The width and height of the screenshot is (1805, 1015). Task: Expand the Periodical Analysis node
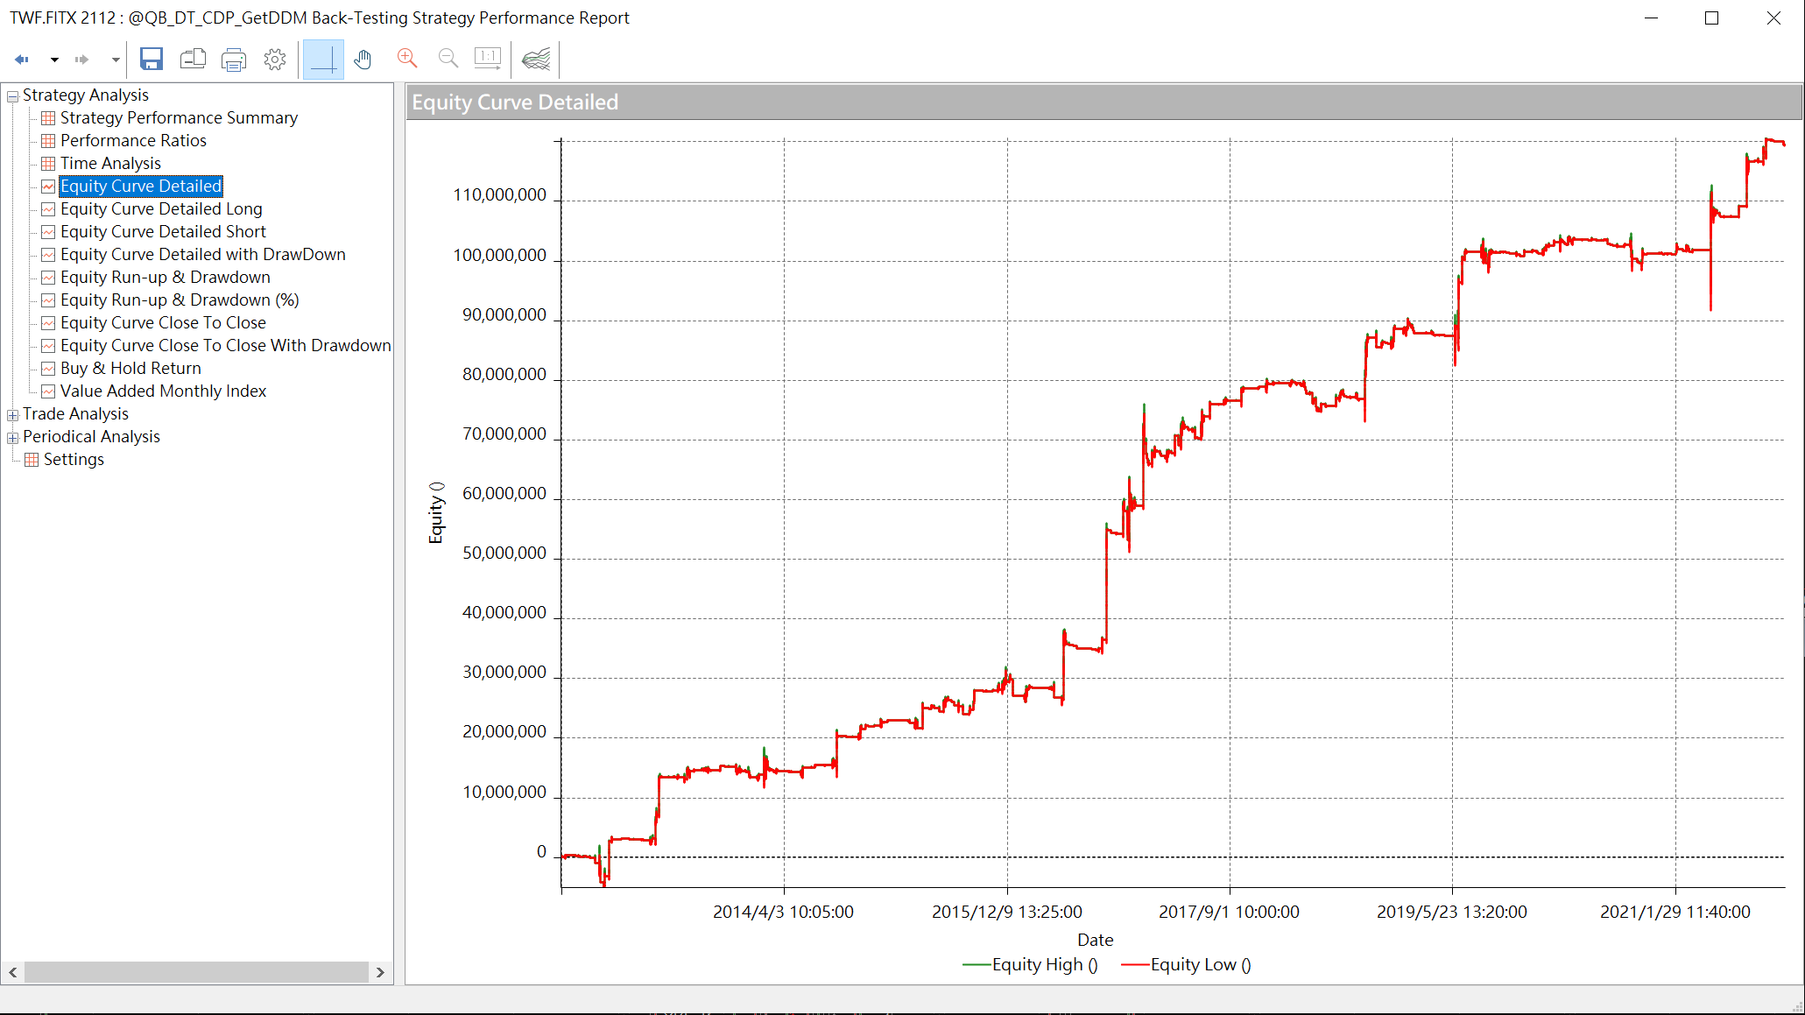pyautogui.click(x=12, y=437)
